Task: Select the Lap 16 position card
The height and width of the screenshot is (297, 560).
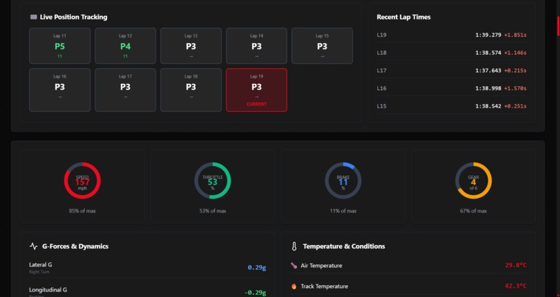Action: (x=60, y=90)
